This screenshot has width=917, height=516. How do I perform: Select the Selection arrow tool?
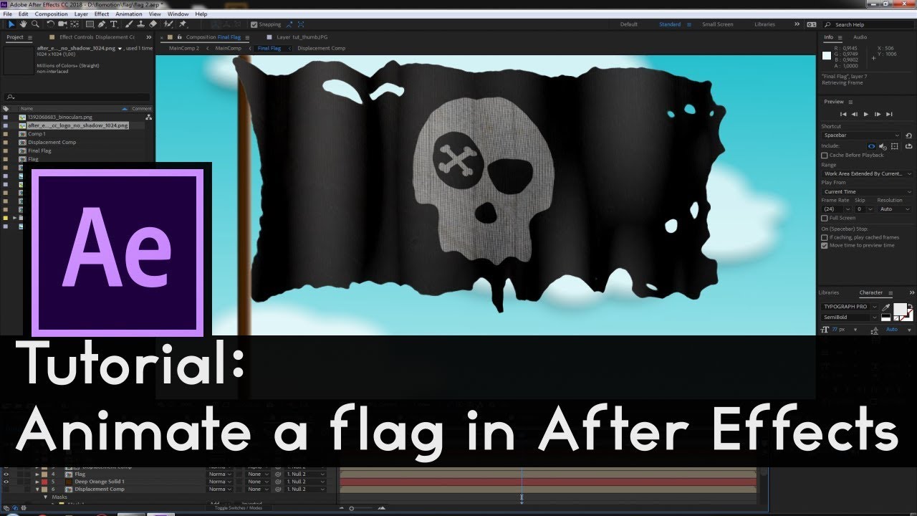click(x=11, y=24)
